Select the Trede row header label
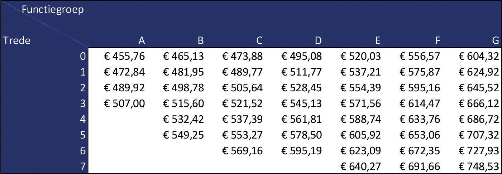The image size is (502, 174). [16, 41]
